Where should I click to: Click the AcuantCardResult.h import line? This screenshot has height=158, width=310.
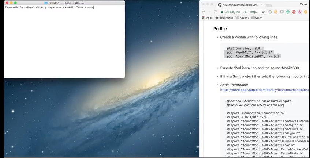click(x=265, y=129)
